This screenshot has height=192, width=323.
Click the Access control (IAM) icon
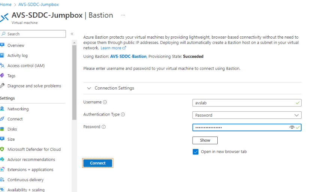pyautogui.click(x=2, y=66)
